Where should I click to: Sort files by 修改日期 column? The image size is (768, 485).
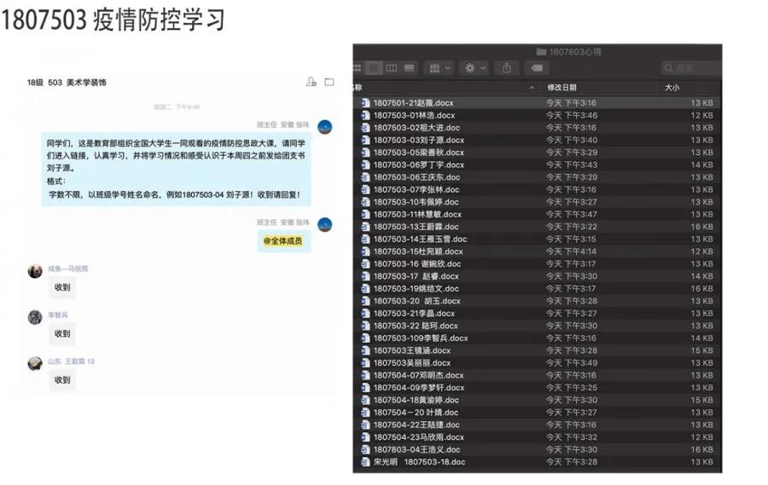[563, 88]
